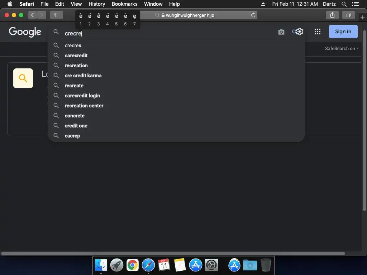Click the blue Sign in button

pos(343,32)
